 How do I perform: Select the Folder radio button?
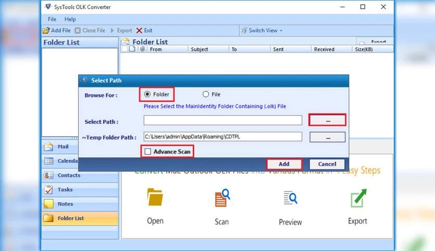tap(147, 94)
